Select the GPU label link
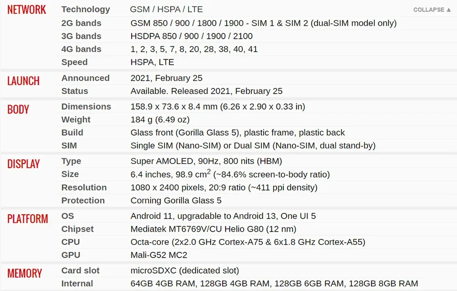The width and height of the screenshot is (457, 291). (71, 255)
